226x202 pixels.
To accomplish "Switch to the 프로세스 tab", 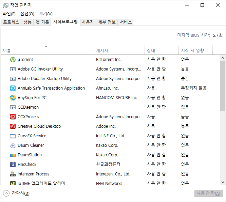I will (11, 22).
